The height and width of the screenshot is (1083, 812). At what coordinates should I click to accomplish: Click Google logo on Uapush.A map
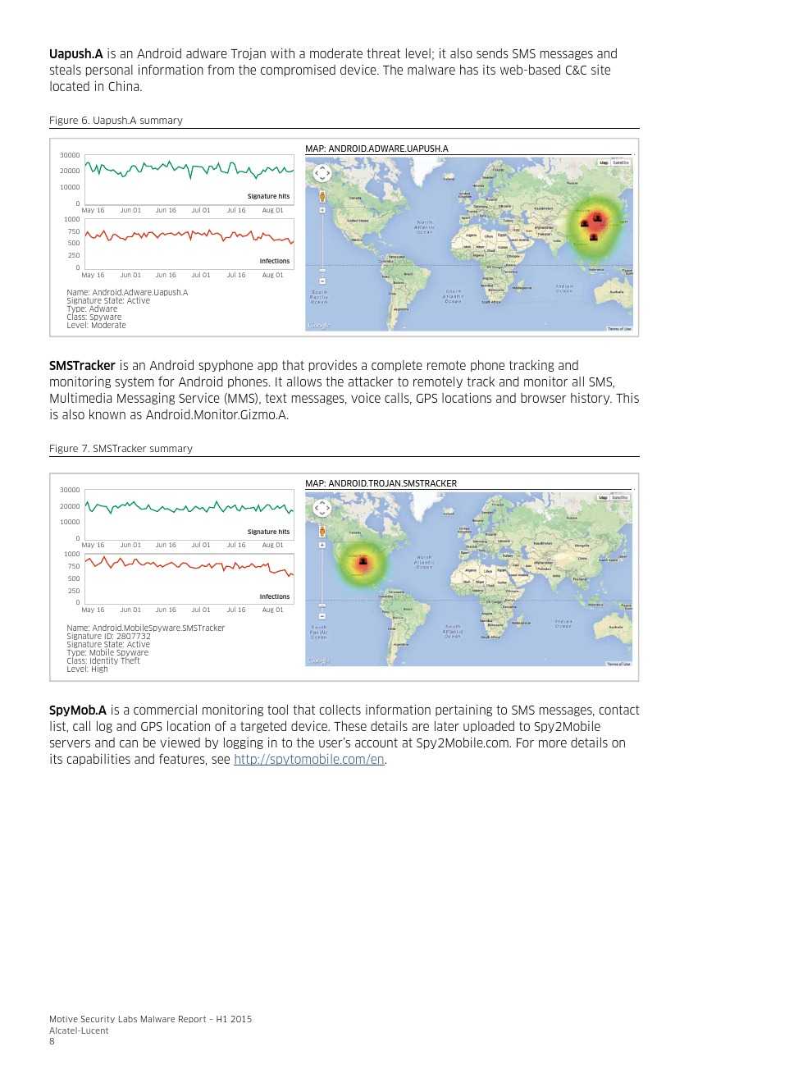click(317, 326)
